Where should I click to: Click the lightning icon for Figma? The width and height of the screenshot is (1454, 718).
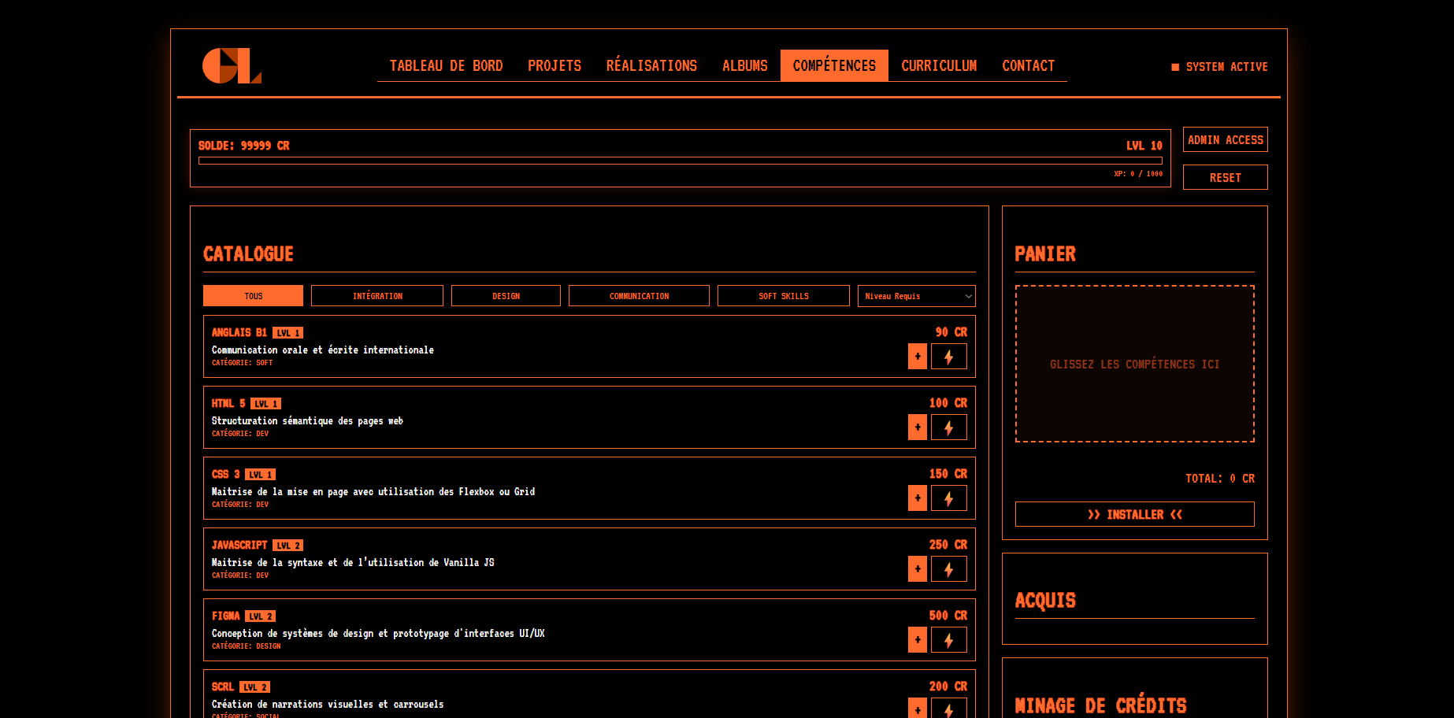coord(949,640)
